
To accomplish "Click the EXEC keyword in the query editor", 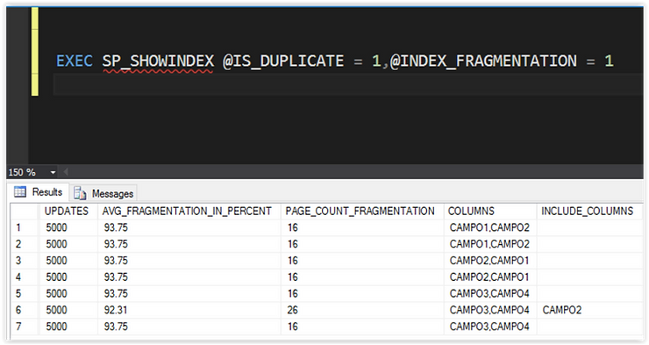I will (x=75, y=61).
